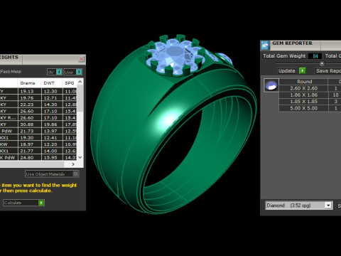Click the Grams column header

tap(28, 83)
